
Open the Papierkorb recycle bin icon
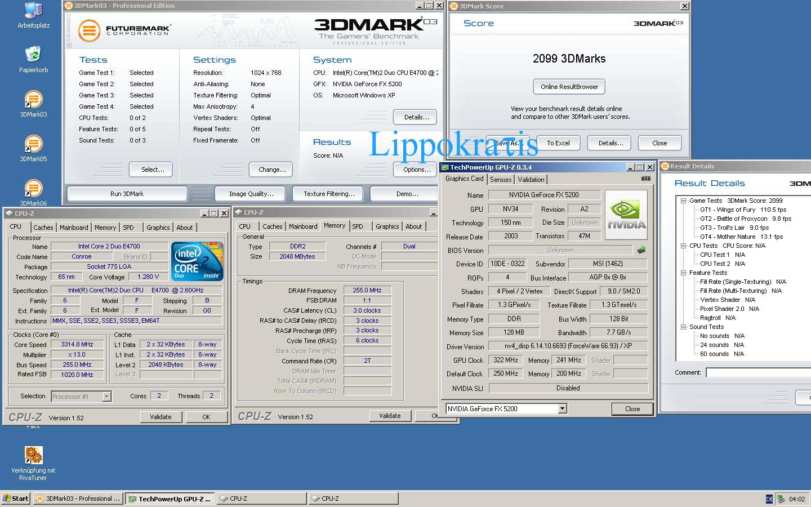[x=33, y=59]
